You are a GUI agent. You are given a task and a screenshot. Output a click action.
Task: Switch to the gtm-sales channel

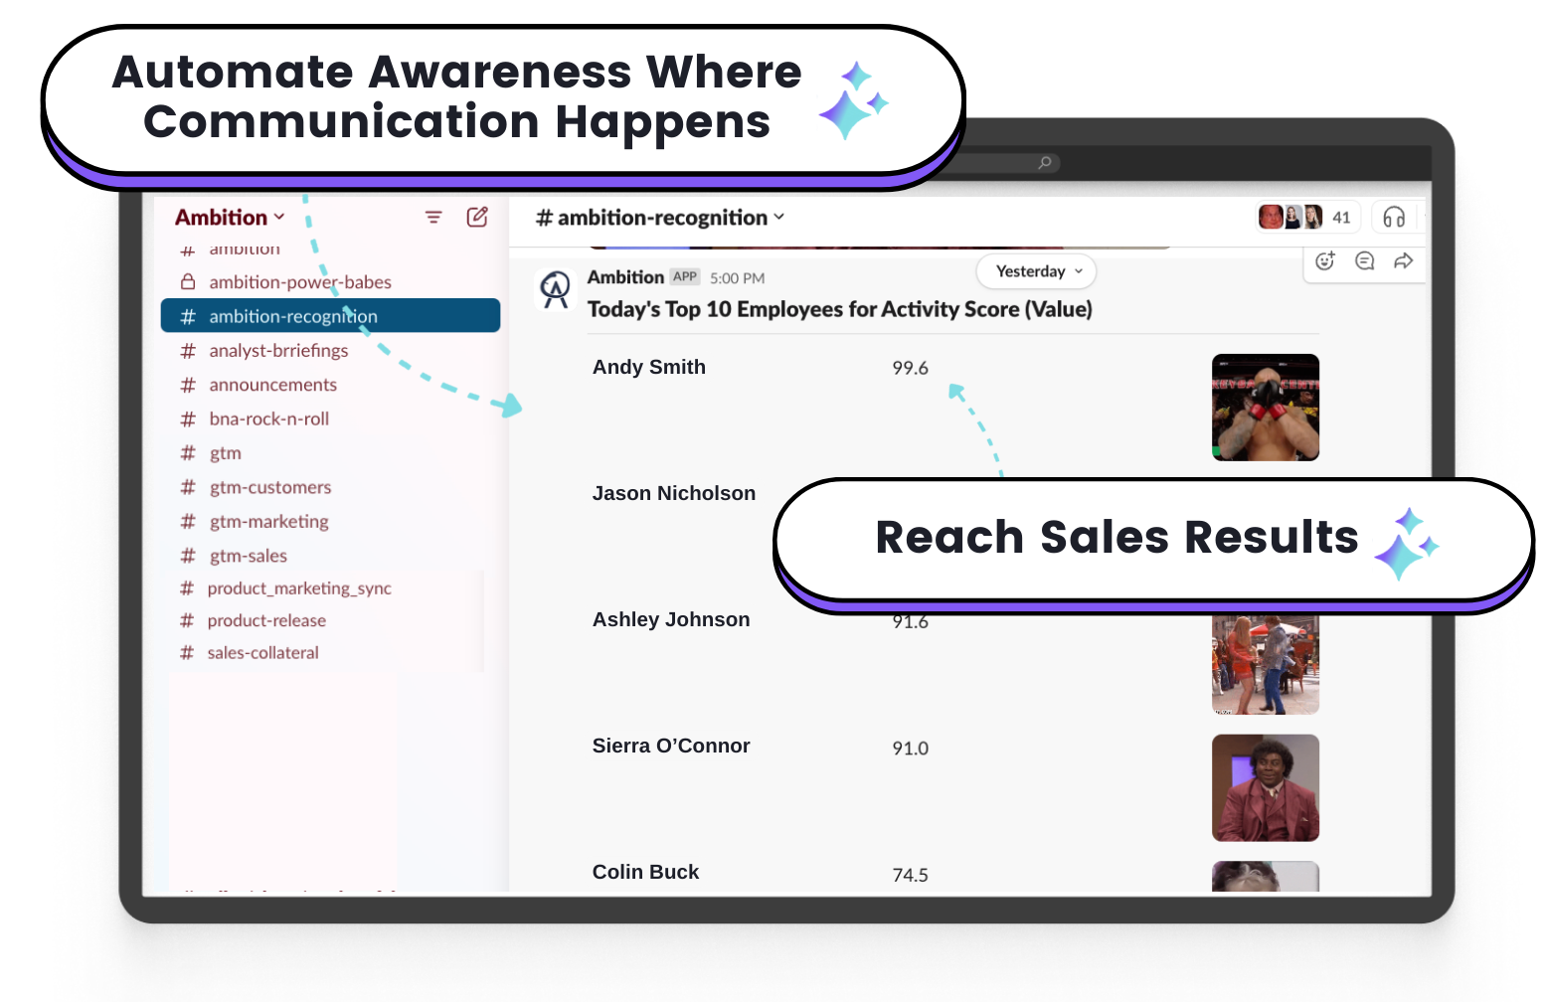click(247, 555)
